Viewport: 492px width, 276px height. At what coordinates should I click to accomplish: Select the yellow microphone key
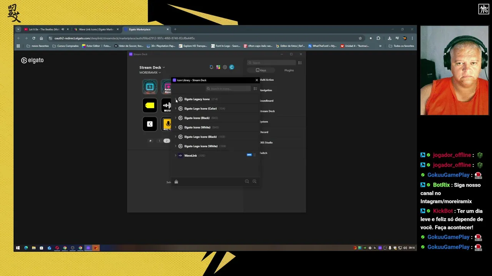click(x=166, y=124)
